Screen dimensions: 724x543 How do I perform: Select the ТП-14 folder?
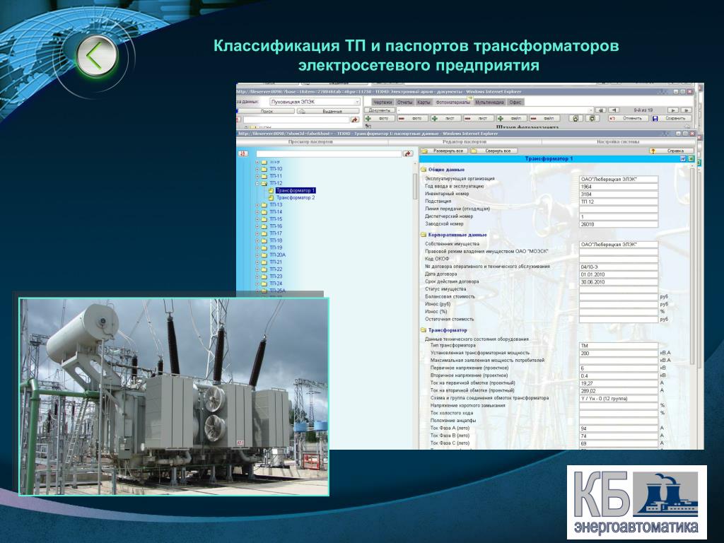tap(276, 212)
